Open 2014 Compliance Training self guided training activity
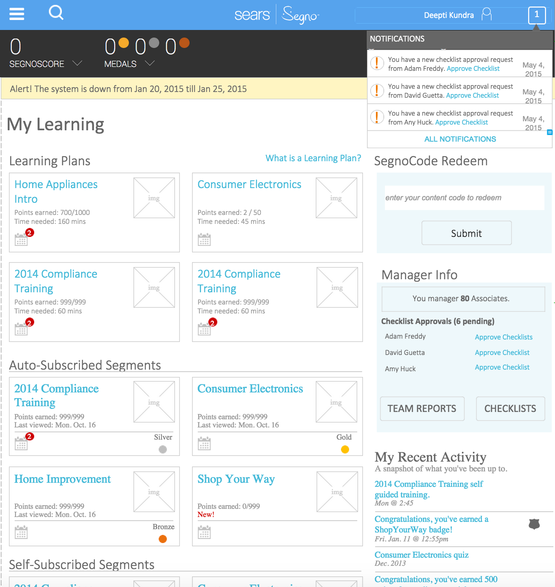The width and height of the screenshot is (555, 587). click(429, 489)
